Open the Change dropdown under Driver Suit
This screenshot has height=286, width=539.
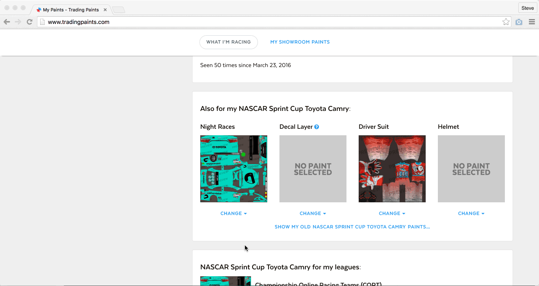(392, 213)
